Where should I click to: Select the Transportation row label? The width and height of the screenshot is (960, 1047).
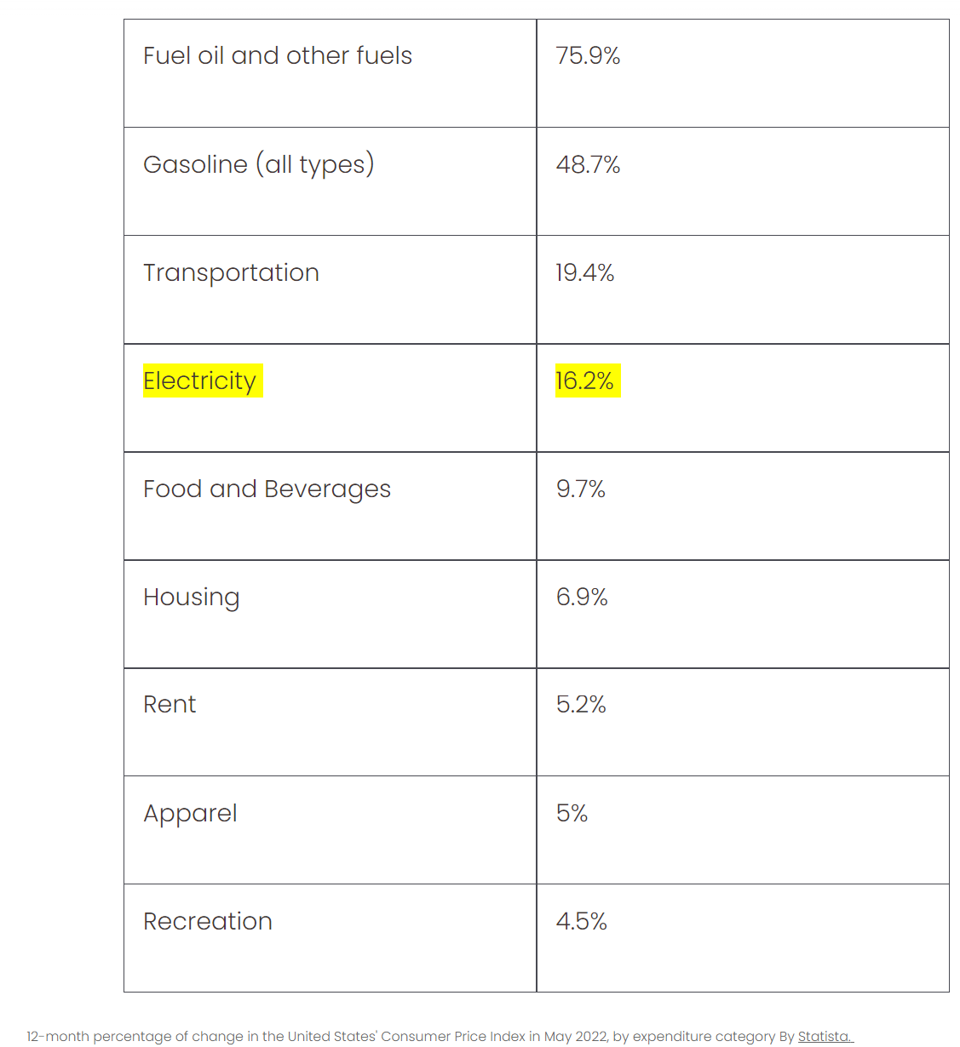click(x=231, y=272)
